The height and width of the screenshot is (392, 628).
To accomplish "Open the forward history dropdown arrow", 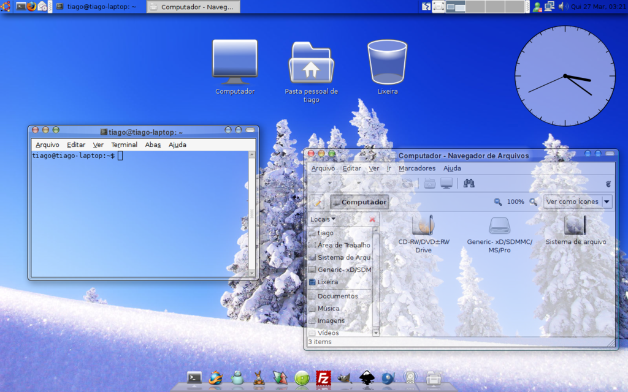I will click(x=358, y=183).
